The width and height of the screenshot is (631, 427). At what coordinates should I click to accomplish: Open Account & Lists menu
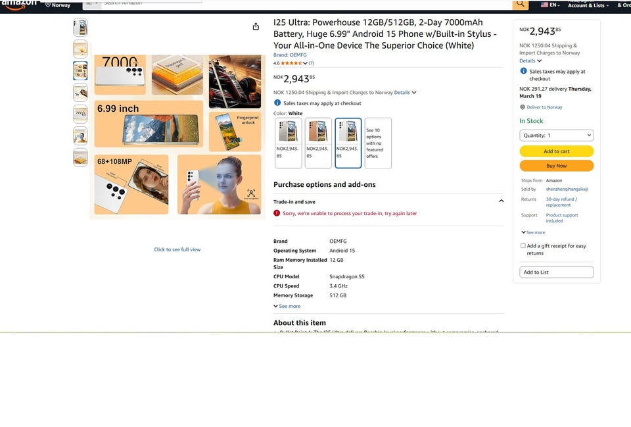[588, 5]
